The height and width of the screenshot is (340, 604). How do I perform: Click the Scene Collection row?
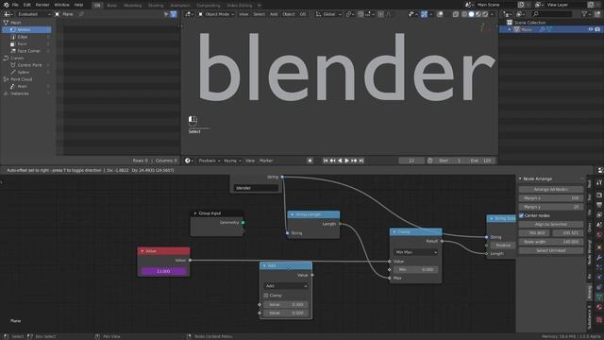(551, 23)
